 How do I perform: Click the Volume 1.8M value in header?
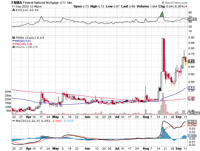[x=147, y=6]
